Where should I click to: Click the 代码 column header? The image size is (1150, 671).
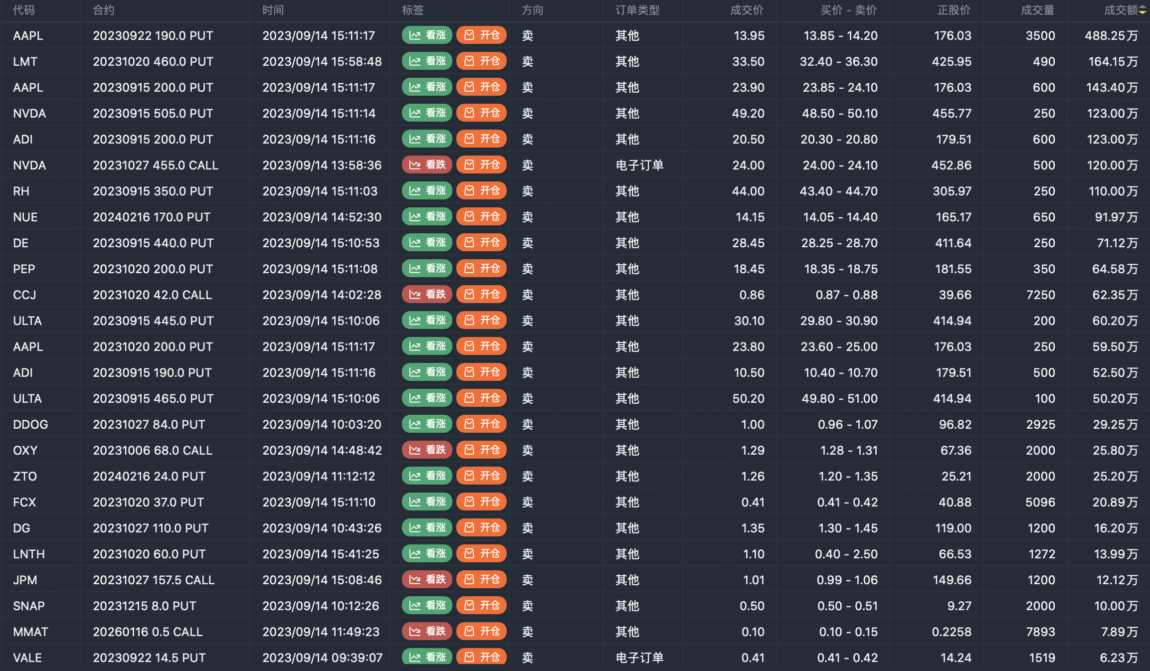[24, 10]
